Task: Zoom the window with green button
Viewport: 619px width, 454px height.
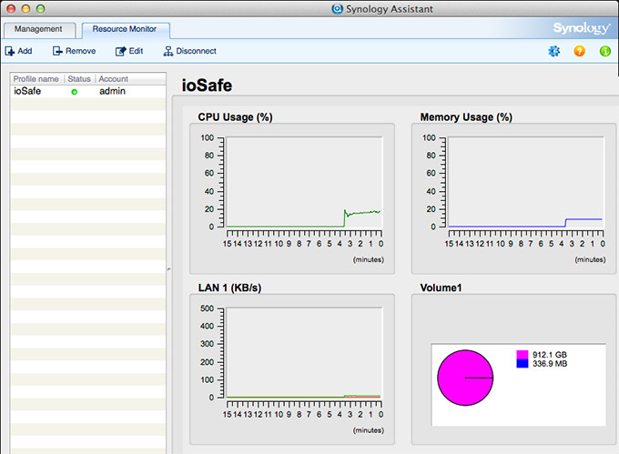Action: point(40,9)
